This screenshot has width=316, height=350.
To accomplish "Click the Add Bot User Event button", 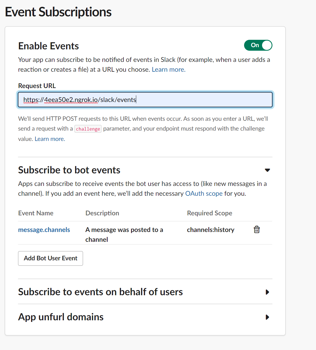I will point(50,258).
